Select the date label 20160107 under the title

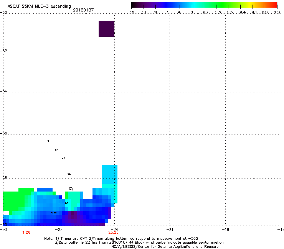tap(83, 10)
